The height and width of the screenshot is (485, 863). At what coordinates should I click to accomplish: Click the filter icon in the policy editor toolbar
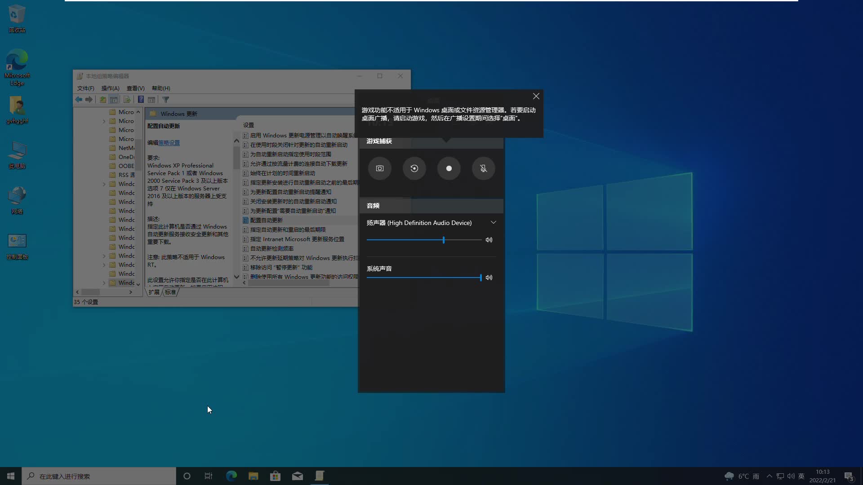coord(165,99)
